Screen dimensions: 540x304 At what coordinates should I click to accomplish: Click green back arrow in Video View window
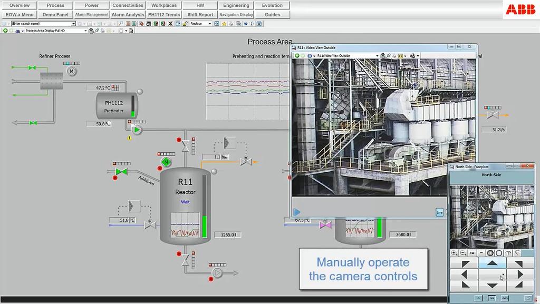coord(297,56)
